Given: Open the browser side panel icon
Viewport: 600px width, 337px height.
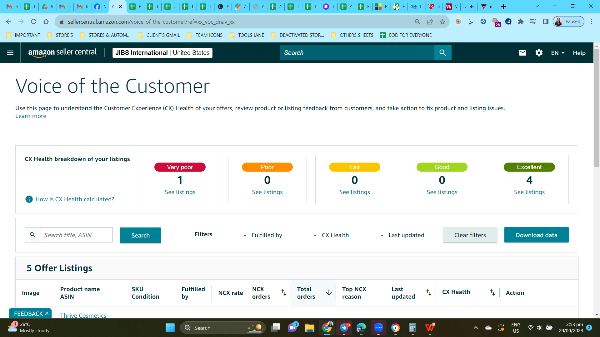Looking at the screenshot, I should (x=546, y=22).
